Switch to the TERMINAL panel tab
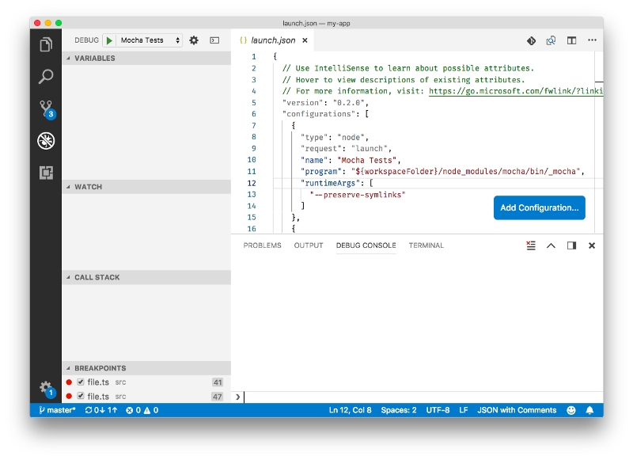The width and height of the screenshot is (633, 460). coord(426,245)
